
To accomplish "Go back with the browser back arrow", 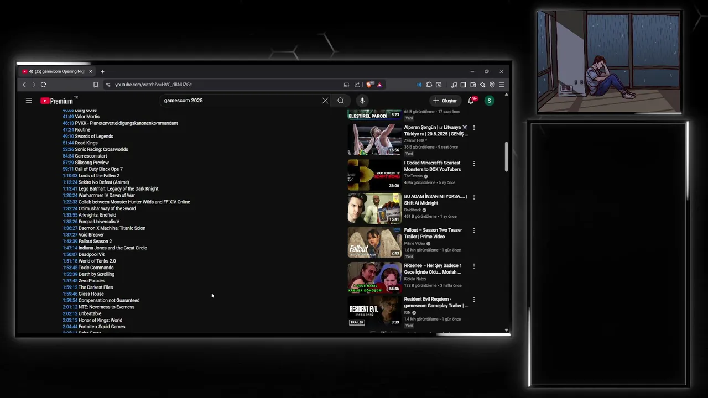I will [24, 85].
